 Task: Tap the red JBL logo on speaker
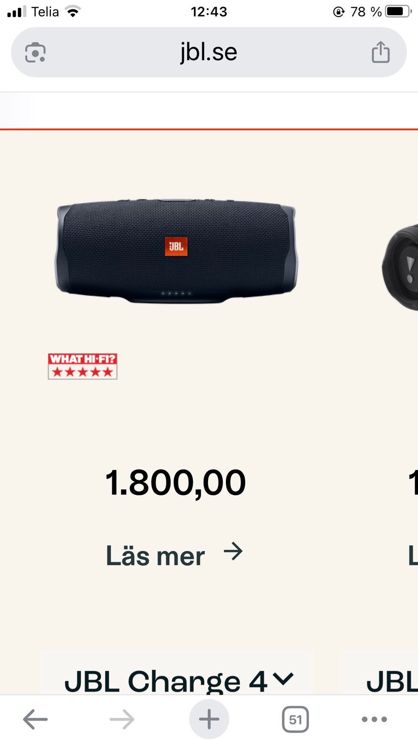176,246
